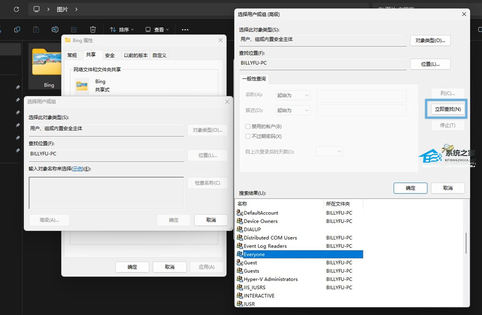
Task: Open the 以前的版本 tab
Action: point(136,55)
